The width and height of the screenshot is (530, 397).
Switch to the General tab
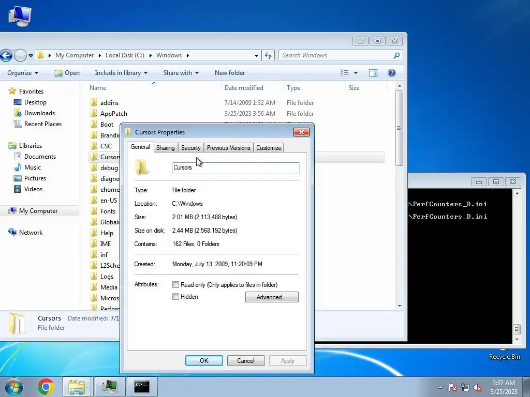(x=140, y=147)
